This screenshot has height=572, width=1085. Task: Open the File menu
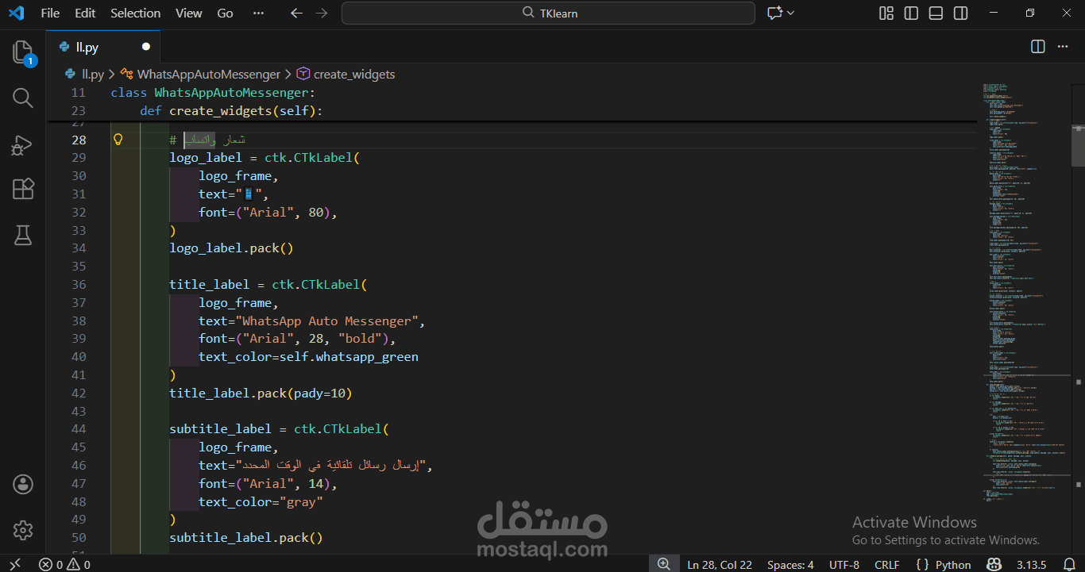tap(50, 13)
